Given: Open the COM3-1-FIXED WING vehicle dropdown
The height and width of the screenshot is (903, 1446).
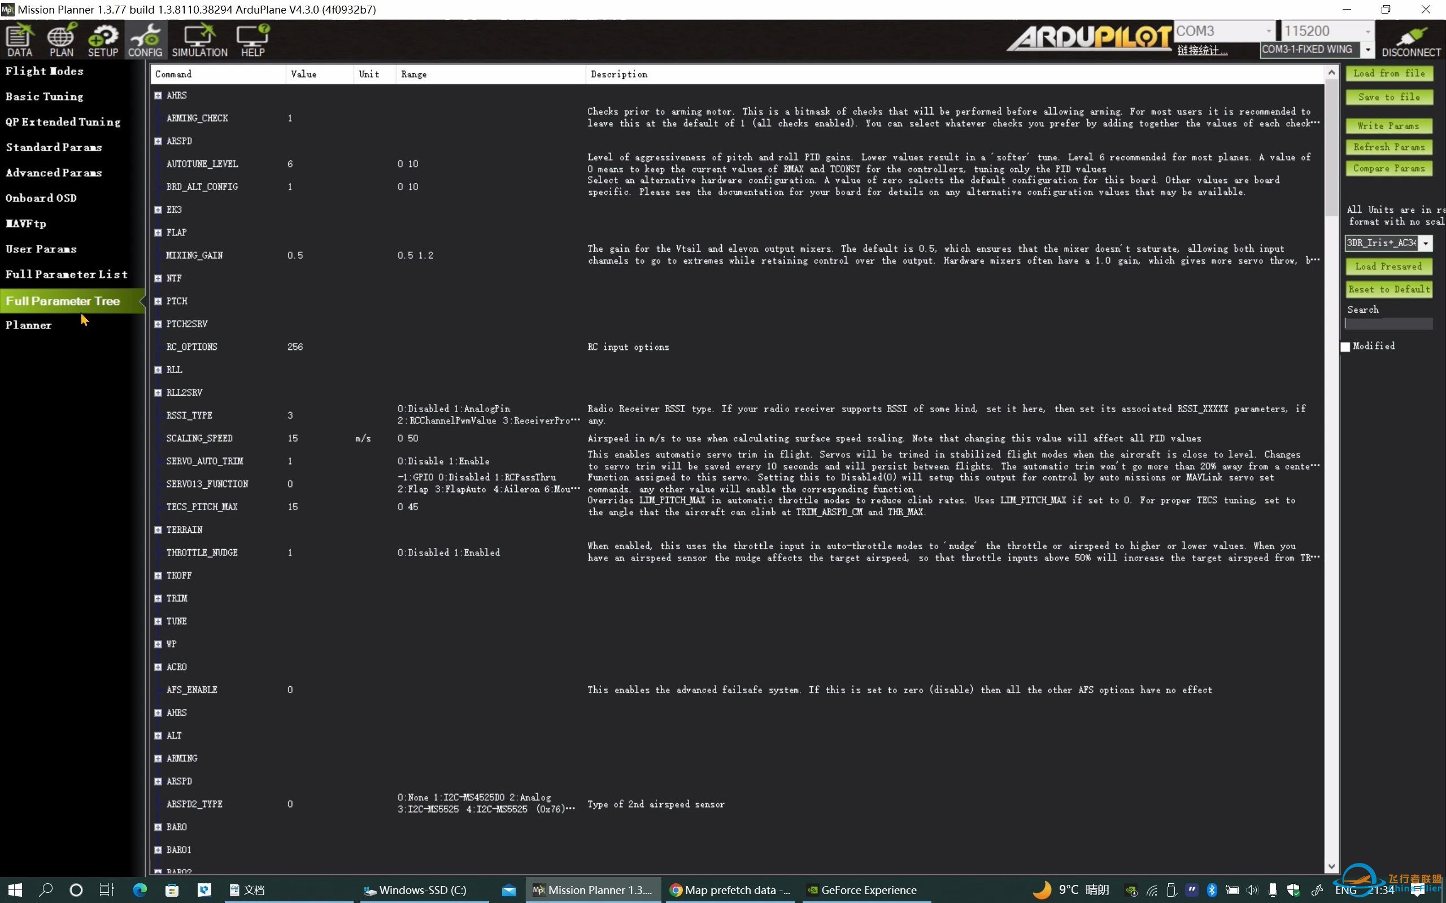Looking at the screenshot, I should pyautogui.click(x=1367, y=50).
